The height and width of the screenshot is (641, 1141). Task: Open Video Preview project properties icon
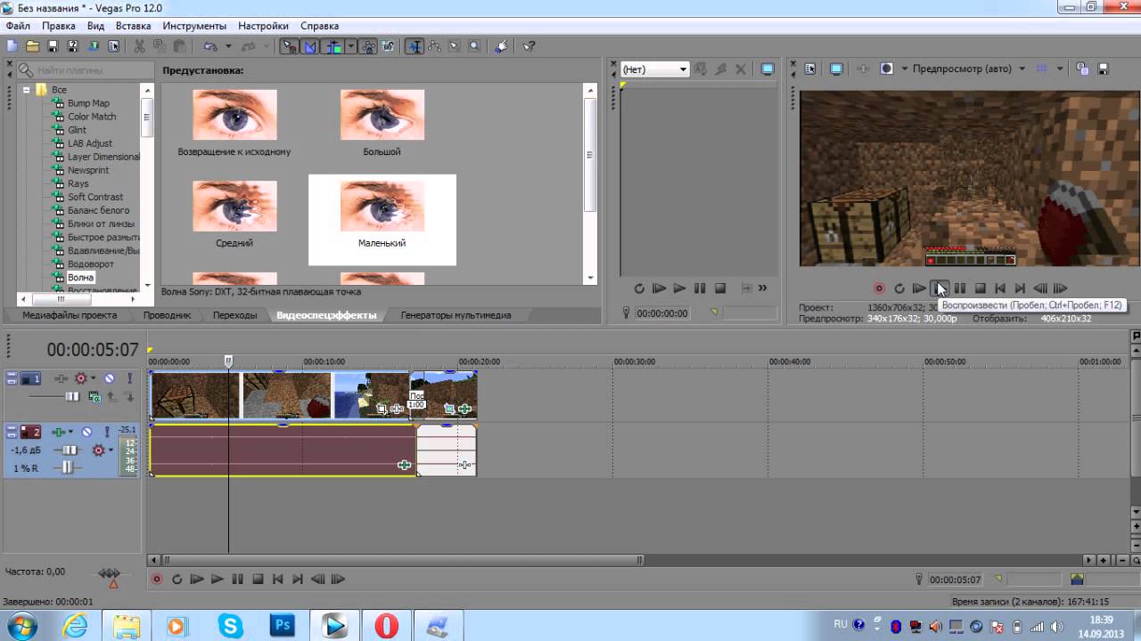point(810,69)
